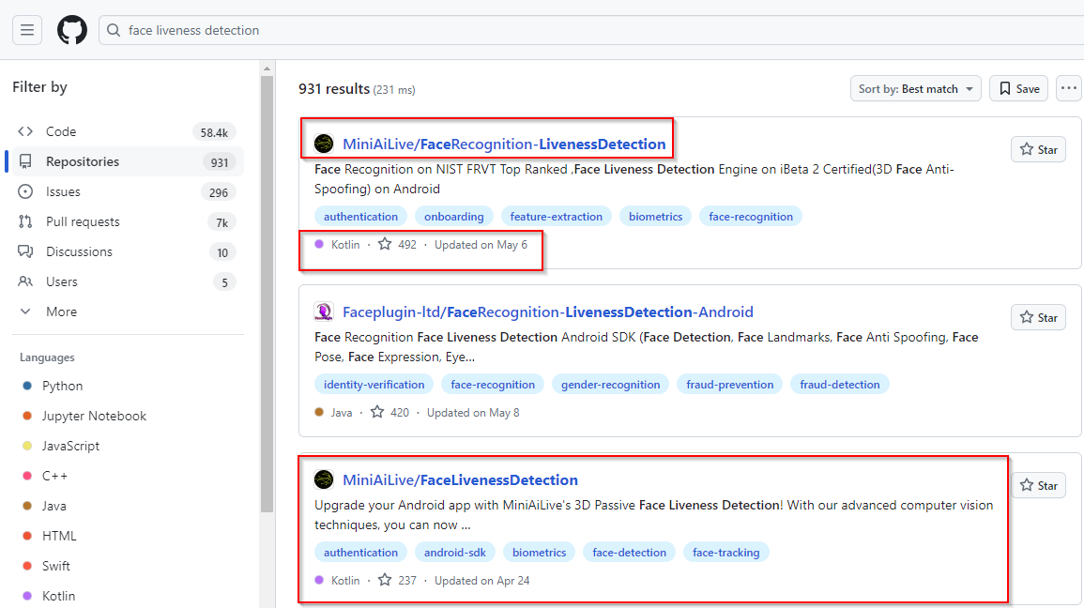Star MiniAiLive/FaceLivenessDetection
This screenshot has width=1084, height=608.
coord(1038,486)
